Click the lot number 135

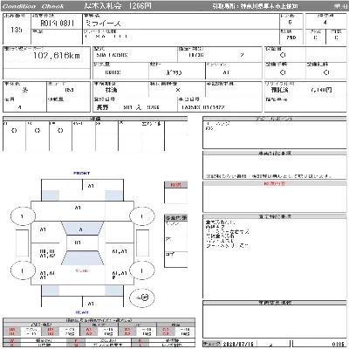click(x=17, y=30)
